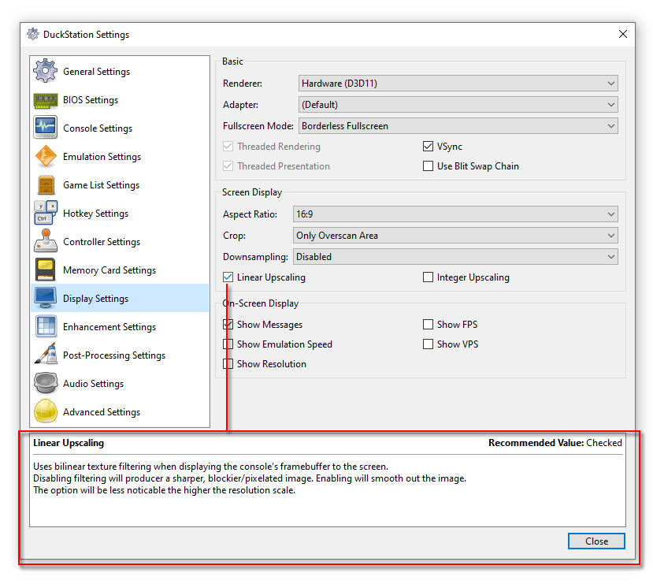Go to Console Settings

(98, 128)
